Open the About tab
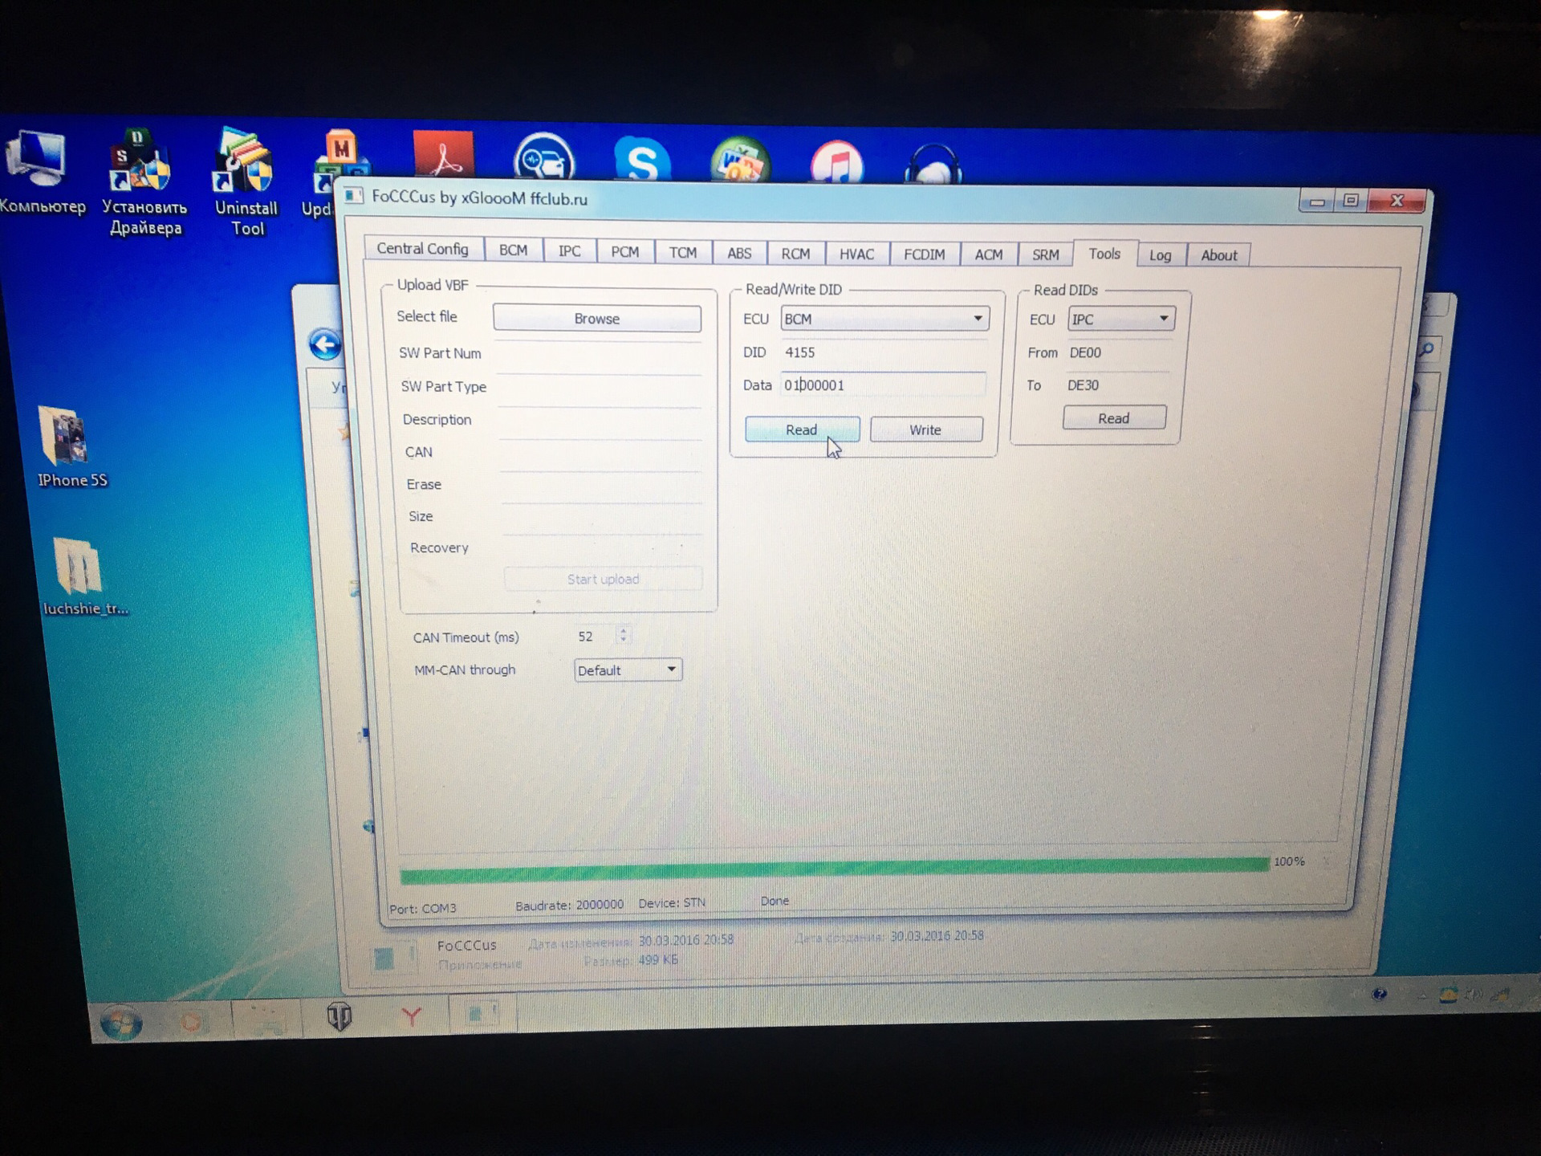Image resolution: width=1541 pixels, height=1156 pixels. [x=1218, y=255]
